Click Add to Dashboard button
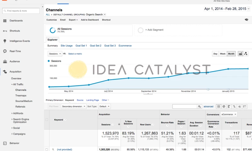252x151 pixels. click(x=90, y=20)
